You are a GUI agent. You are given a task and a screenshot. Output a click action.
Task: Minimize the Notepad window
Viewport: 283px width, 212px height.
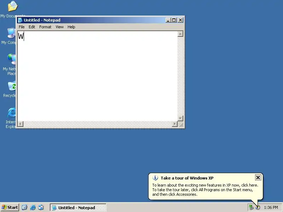[x=168, y=20]
